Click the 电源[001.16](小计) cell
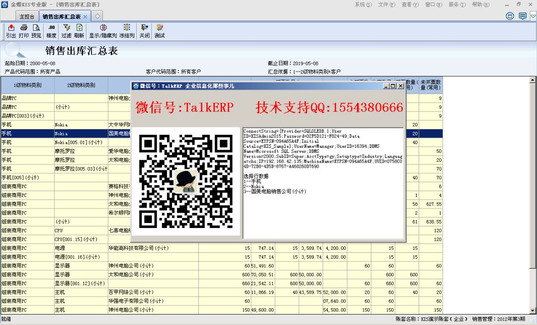 pyautogui.click(x=81, y=257)
